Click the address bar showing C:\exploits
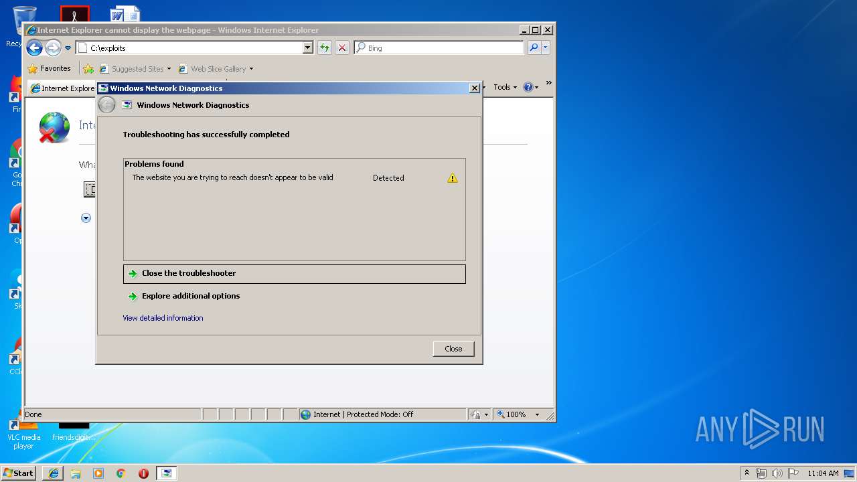This screenshot has height=482, width=857. 189,48
